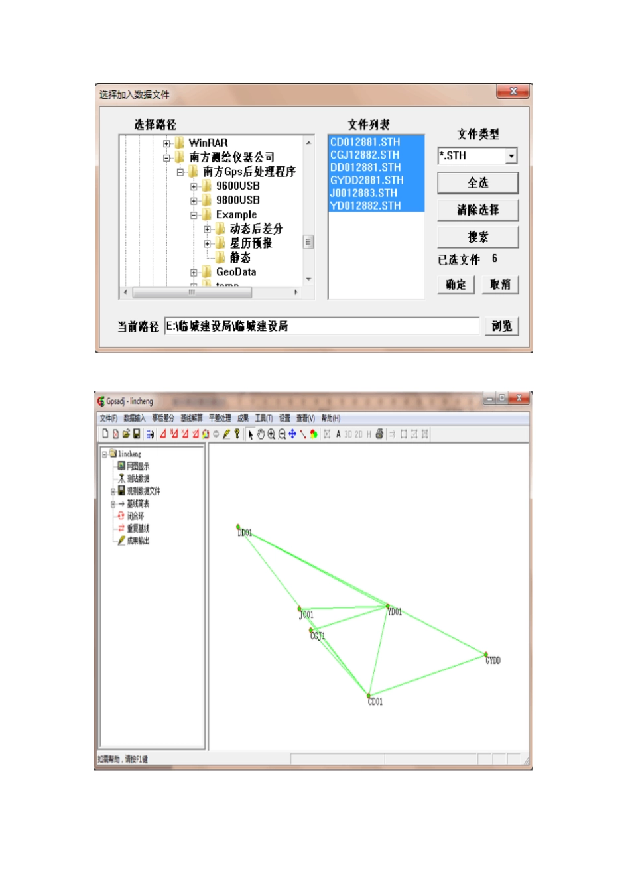Screen dimensions: 630x892
Task: Expand the 9600USB folder node
Action: click(194, 186)
